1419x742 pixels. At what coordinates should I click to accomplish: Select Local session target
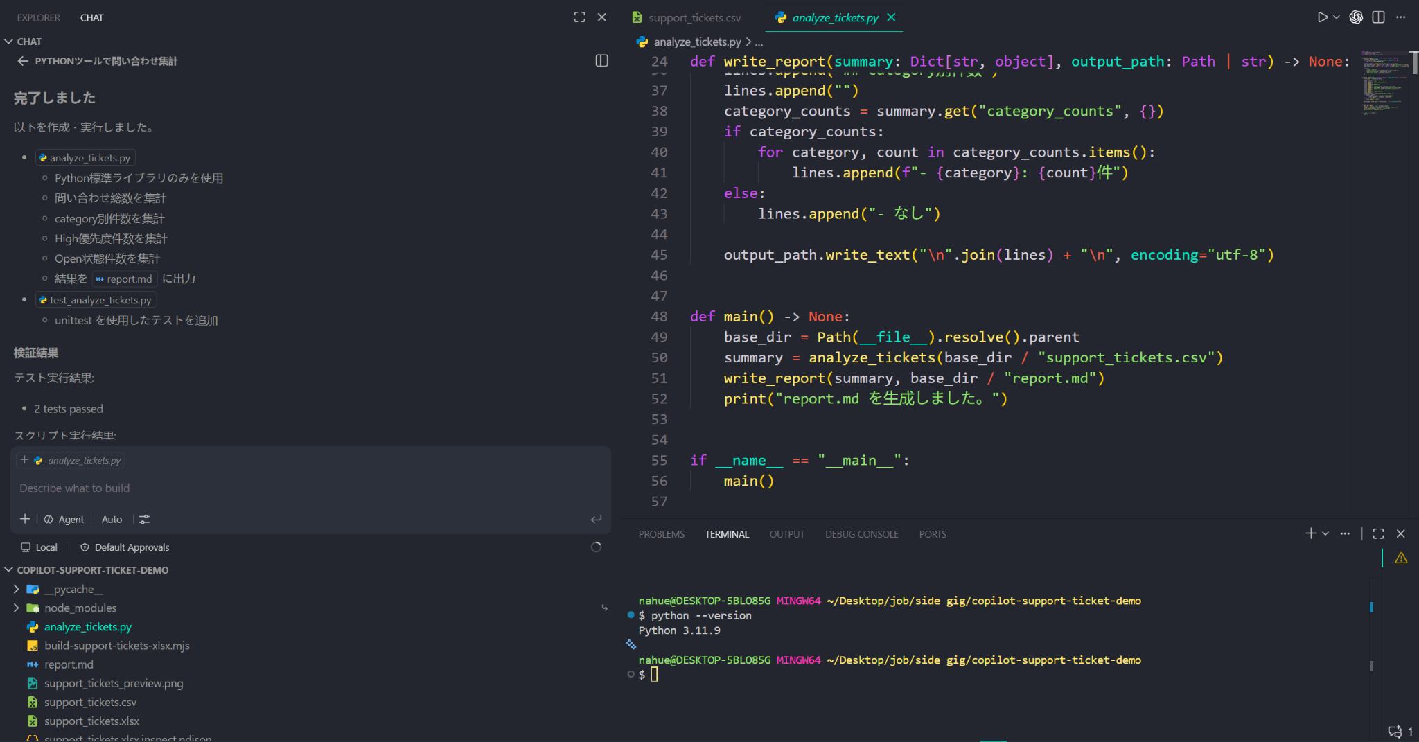[39, 547]
